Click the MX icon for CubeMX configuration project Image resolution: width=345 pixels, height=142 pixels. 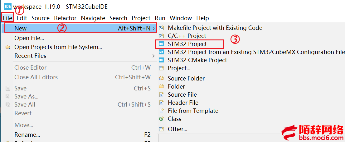click(x=161, y=52)
